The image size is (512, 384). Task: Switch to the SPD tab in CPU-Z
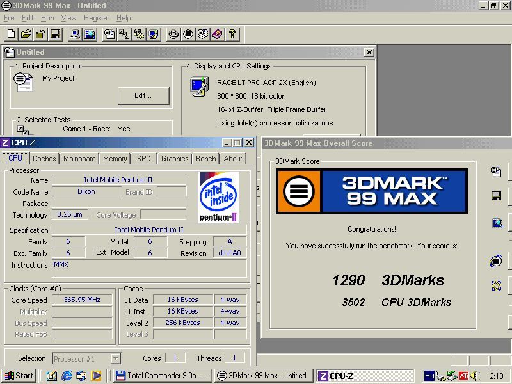tap(143, 159)
